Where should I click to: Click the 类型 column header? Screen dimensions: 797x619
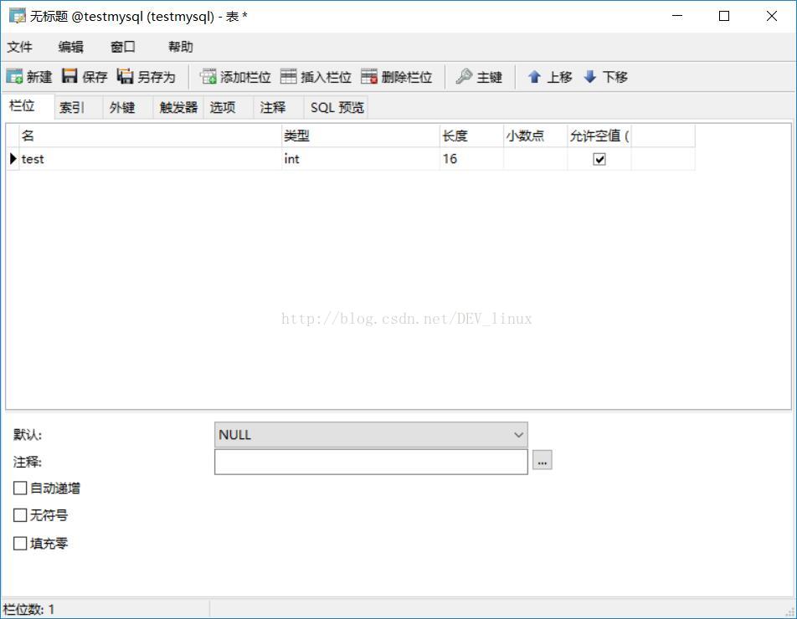[360, 136]
